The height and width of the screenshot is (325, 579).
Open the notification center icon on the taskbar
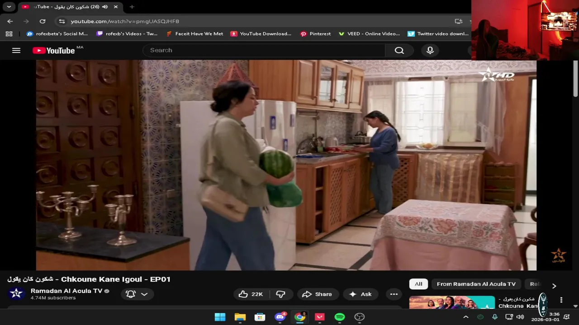[567, 317]
